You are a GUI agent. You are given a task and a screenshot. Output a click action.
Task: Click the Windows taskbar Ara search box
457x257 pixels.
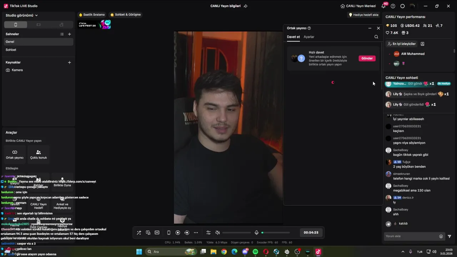point(171,252)
